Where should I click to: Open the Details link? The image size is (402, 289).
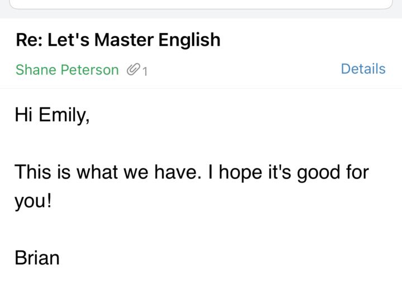pos(363,69)
